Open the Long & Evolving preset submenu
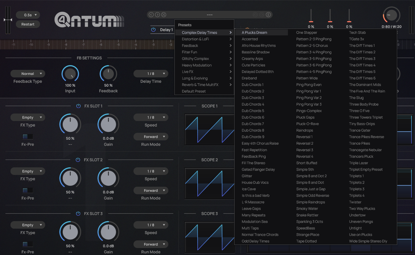 [204, 78]
